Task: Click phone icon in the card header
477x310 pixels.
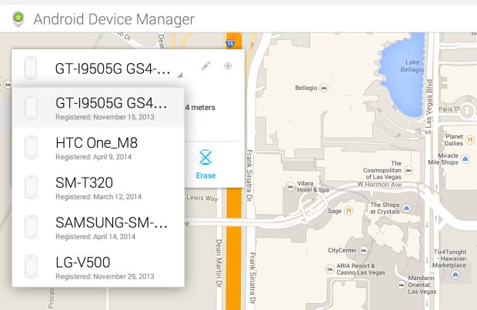Action: pos(31,68)
